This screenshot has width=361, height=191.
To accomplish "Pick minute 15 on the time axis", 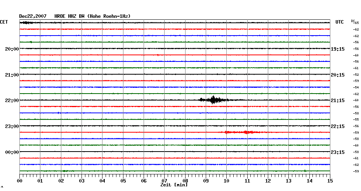I will pyautogui.click(x=330, y=181).
